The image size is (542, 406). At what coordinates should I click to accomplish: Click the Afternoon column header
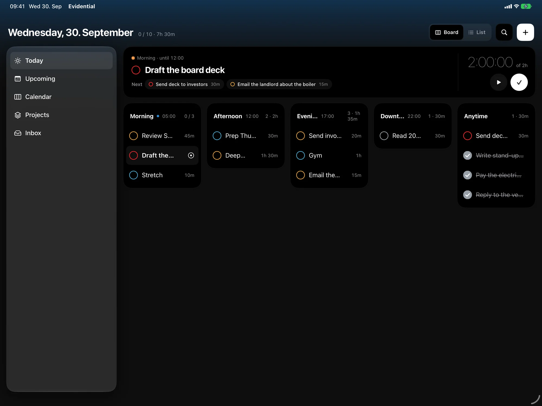228,116
